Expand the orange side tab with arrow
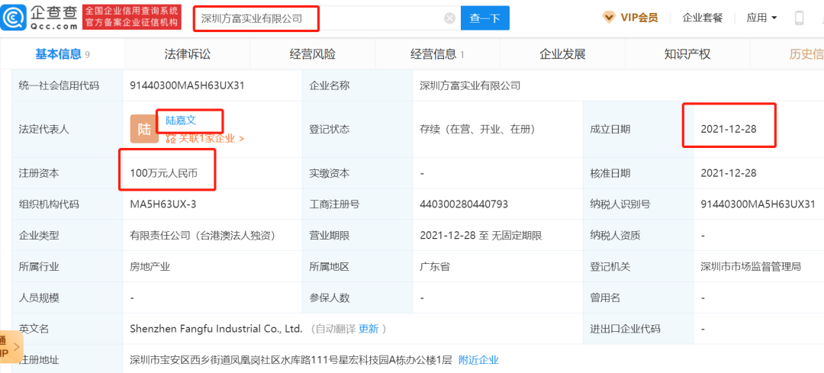Viewport: 824px width, 373px height. [x=11, y=347]
